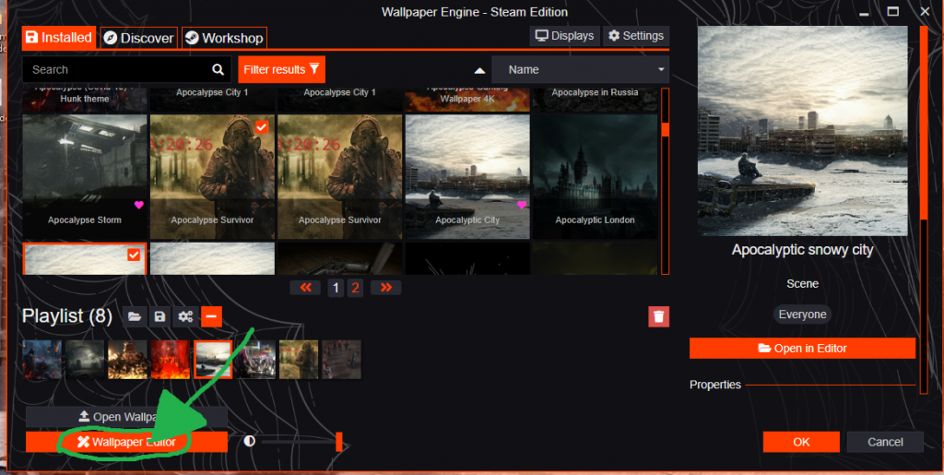Viewport: 944px width, 475px height.
Task: Click the Open Wallpaper button
Action: tap(126, 417)
